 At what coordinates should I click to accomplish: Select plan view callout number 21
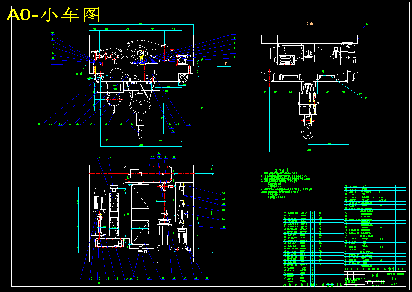pos(223,219)
